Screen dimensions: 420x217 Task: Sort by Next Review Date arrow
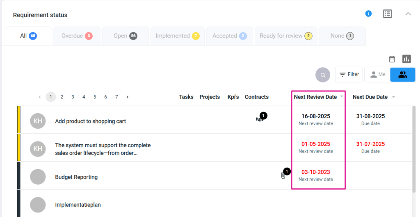click(x=341, y=97)
